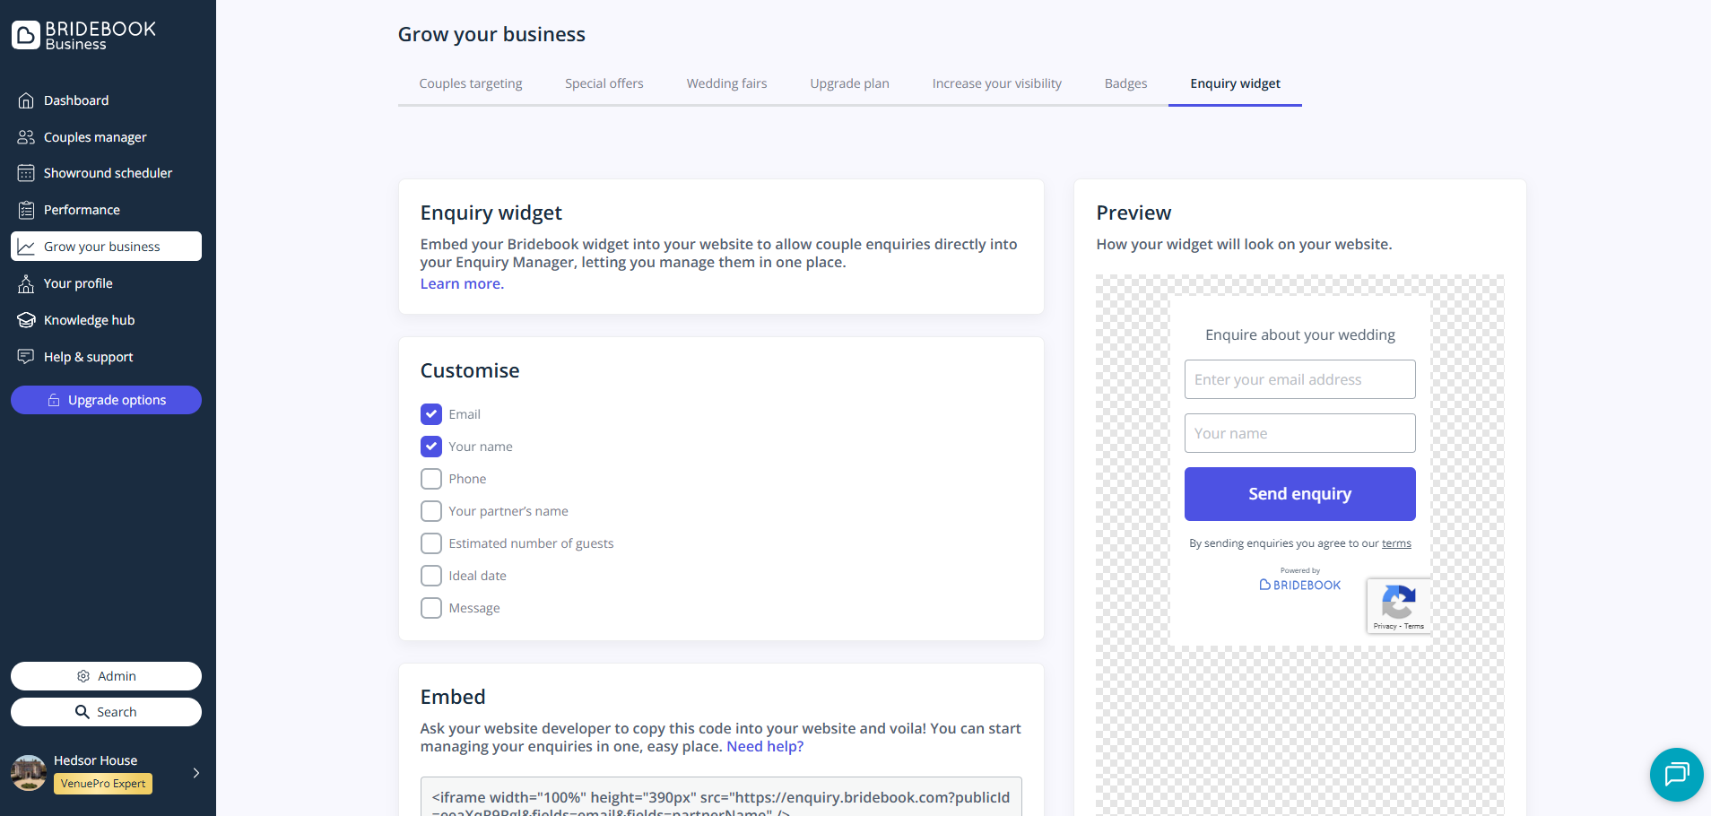Switch to the Special offers tab
The image size is (1711, 816).
coord(604,83)
